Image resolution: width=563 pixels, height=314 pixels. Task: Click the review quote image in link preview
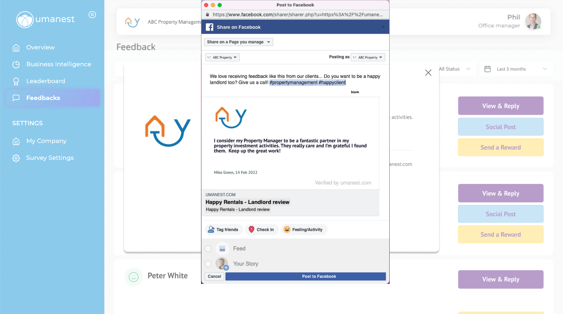[x=290, y=143]
